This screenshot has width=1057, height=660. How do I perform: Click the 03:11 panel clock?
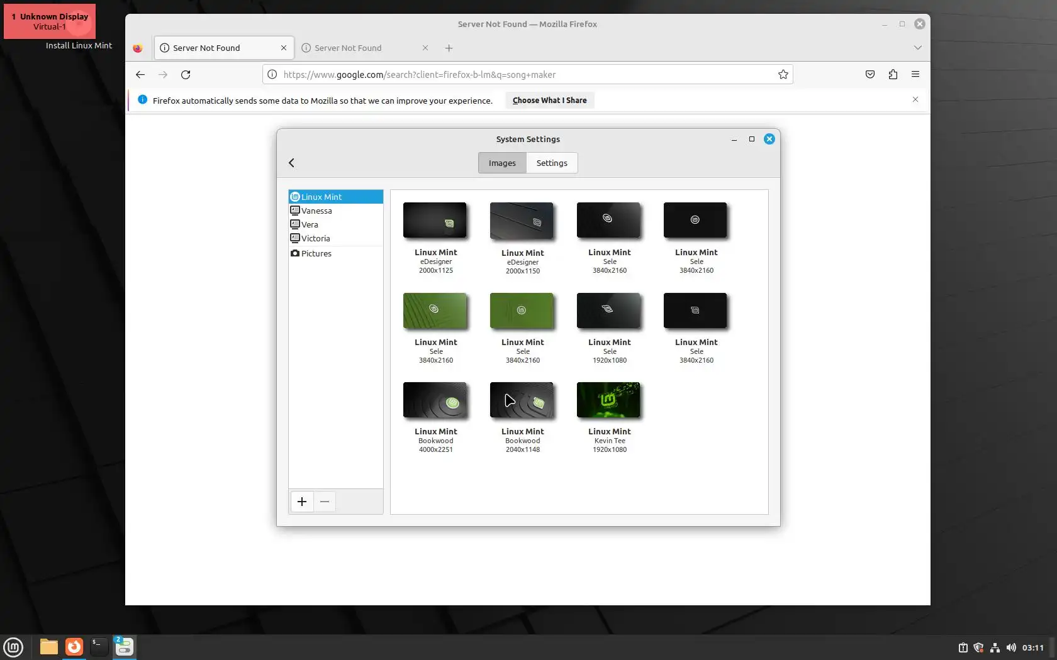pyautogui.click(x=1033, y=647)
